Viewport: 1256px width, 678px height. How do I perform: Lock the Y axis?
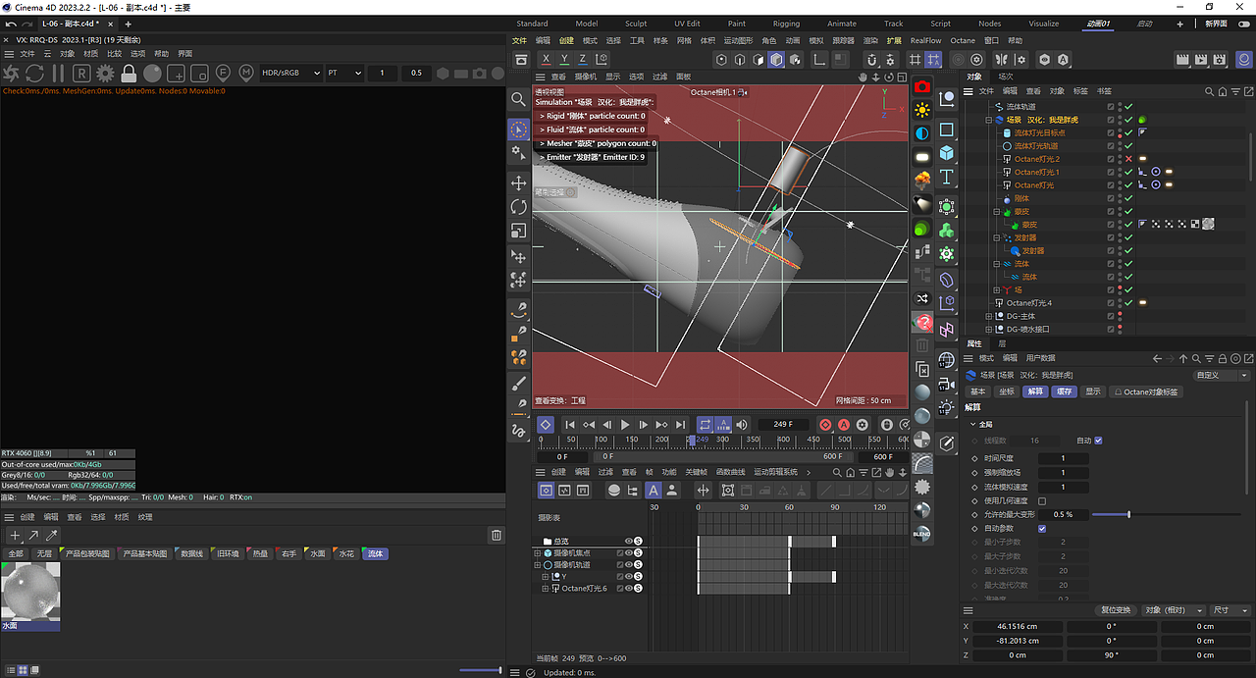[x=566, y=60]
